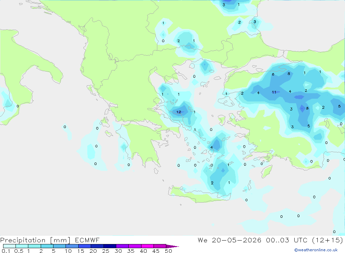Click the legend tick label '25'
This screenshot has width=345, height=253.
point(106,251)
